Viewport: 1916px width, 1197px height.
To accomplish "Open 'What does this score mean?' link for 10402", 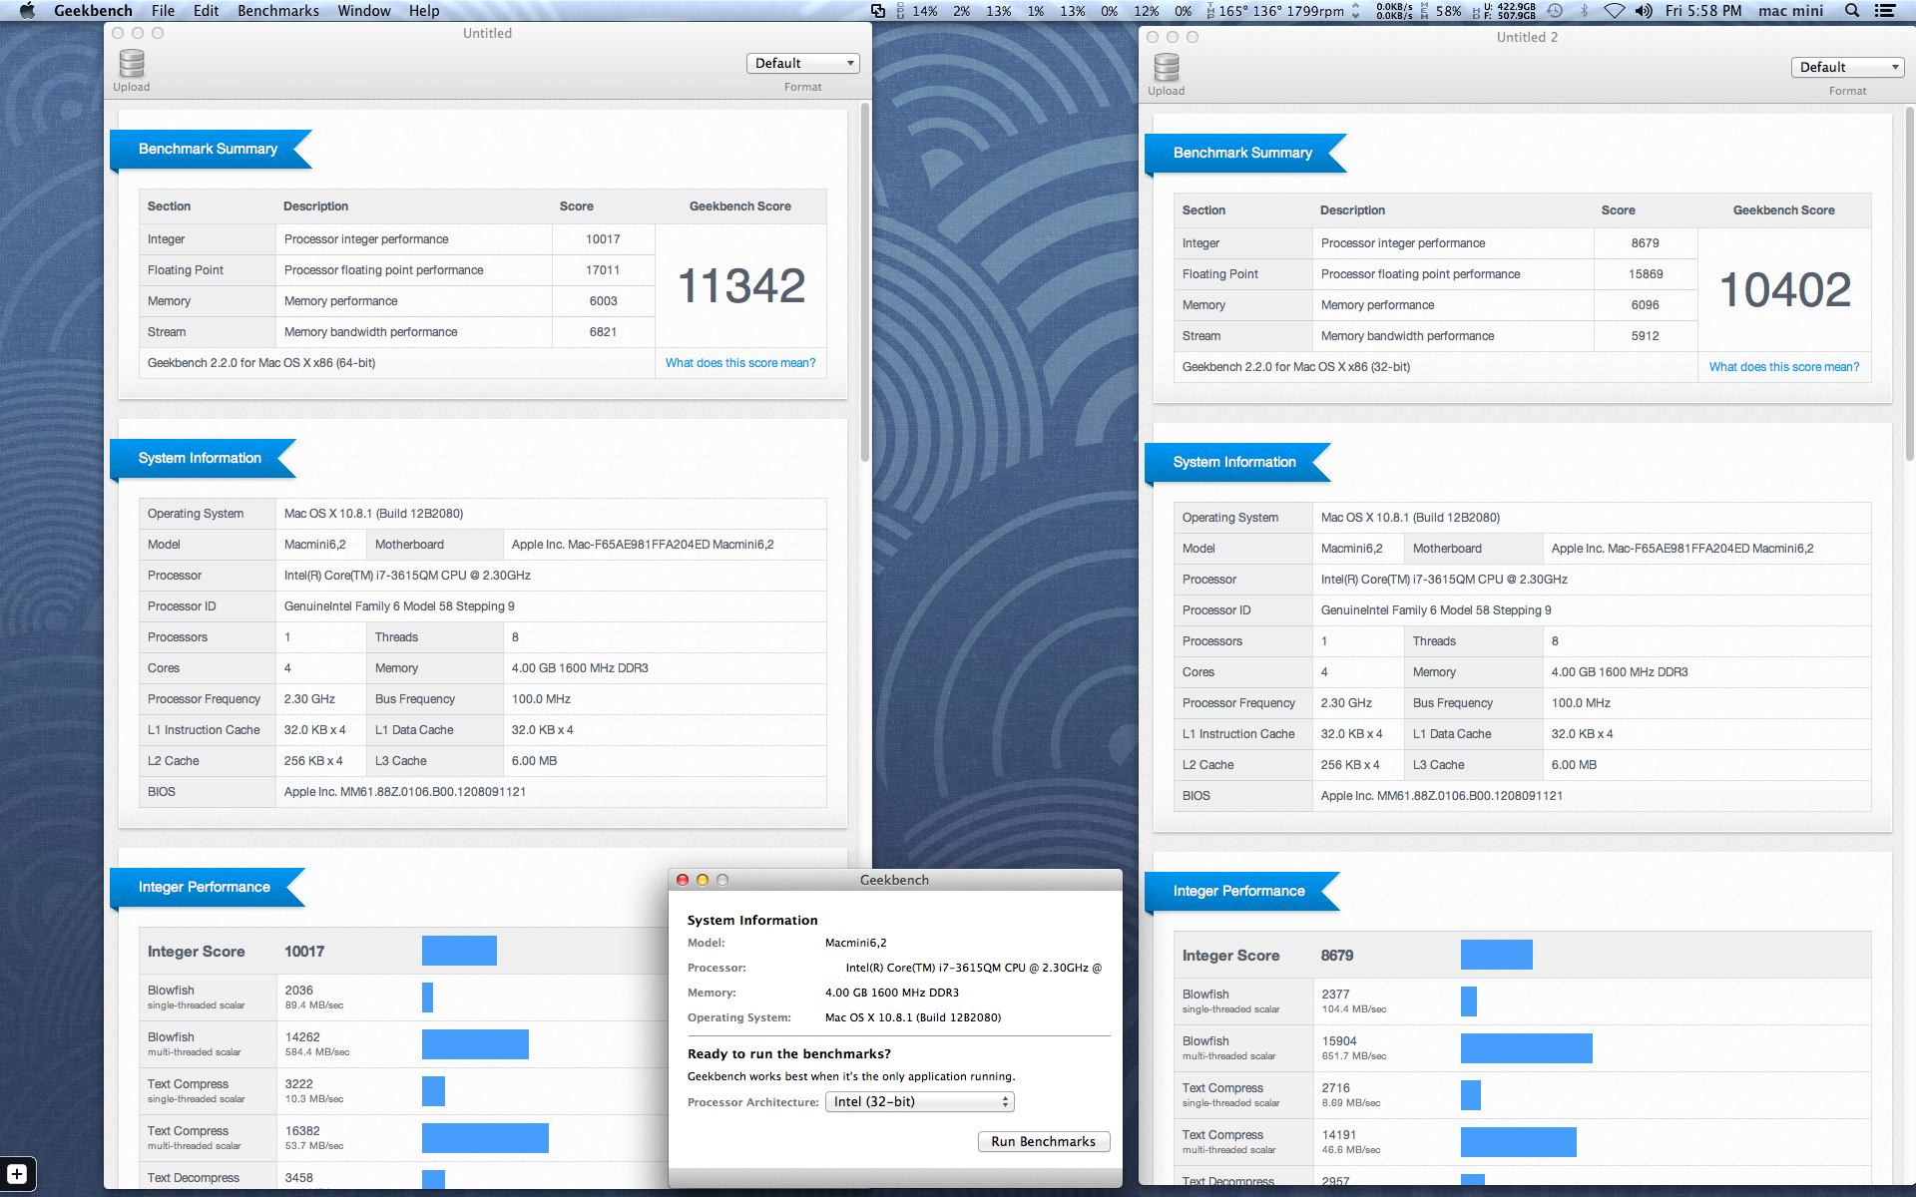I will 1783,367.
